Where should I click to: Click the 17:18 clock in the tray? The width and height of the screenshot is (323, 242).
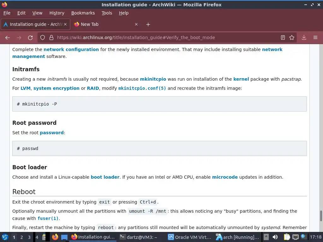tap(315, 237)
